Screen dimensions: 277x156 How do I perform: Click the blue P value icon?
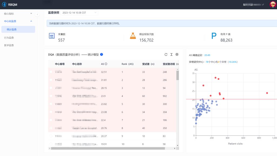pos(214,36)
